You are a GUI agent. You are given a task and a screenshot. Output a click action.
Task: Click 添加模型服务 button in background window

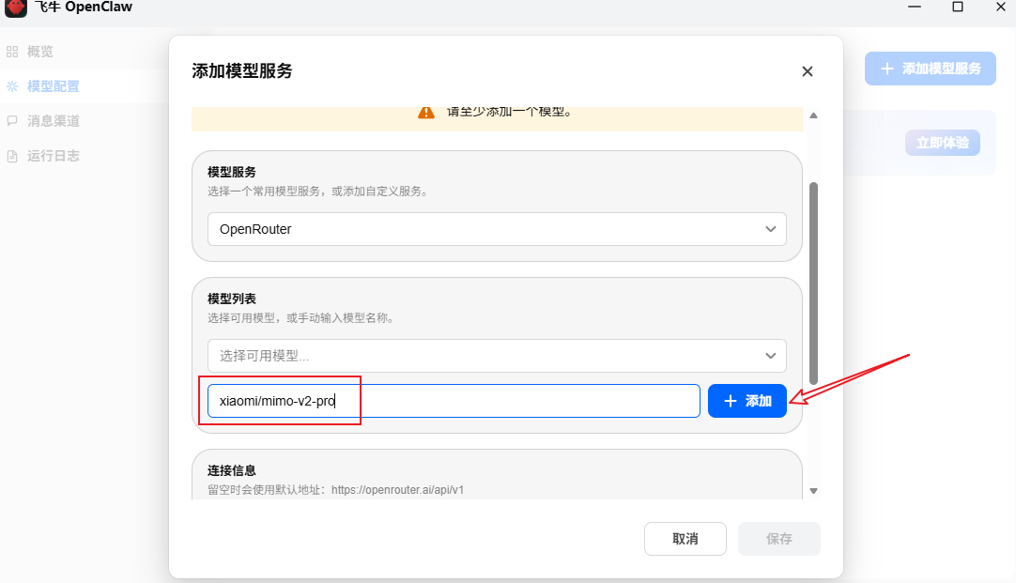point(930,69)
